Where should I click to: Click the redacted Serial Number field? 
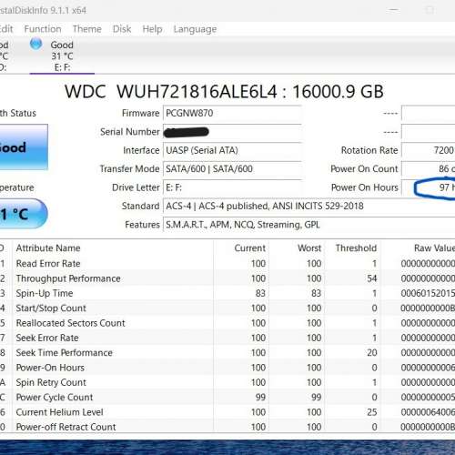(x=232, y=132)
